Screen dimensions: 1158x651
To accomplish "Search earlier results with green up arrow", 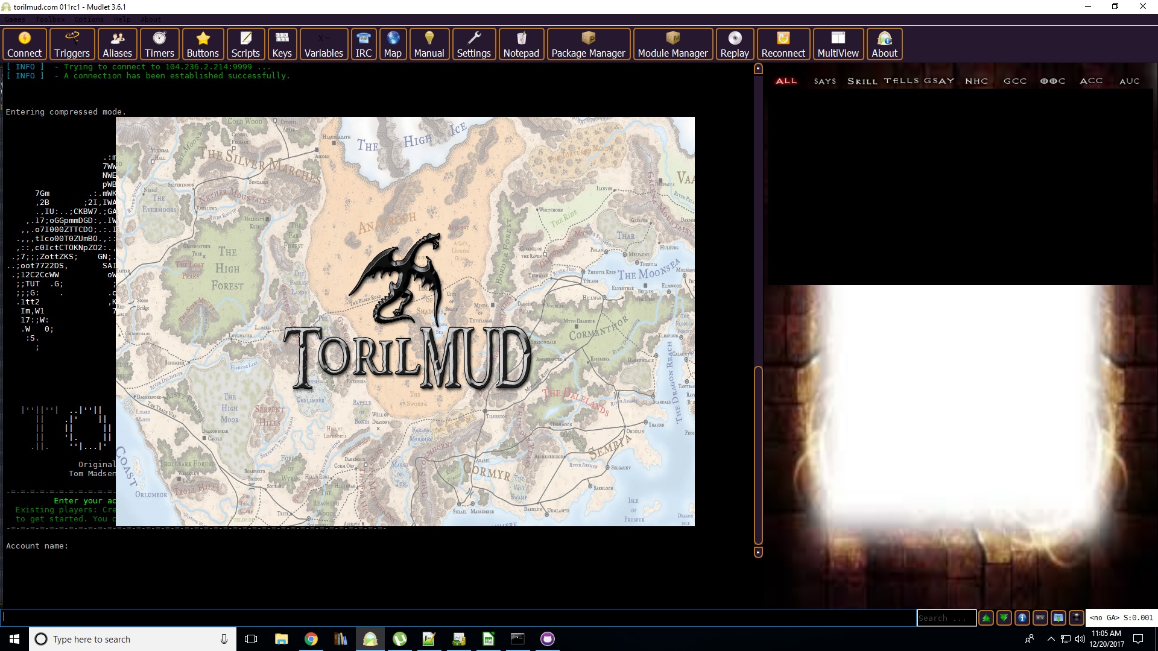I will pyautogui.click(x=986, y=618).
